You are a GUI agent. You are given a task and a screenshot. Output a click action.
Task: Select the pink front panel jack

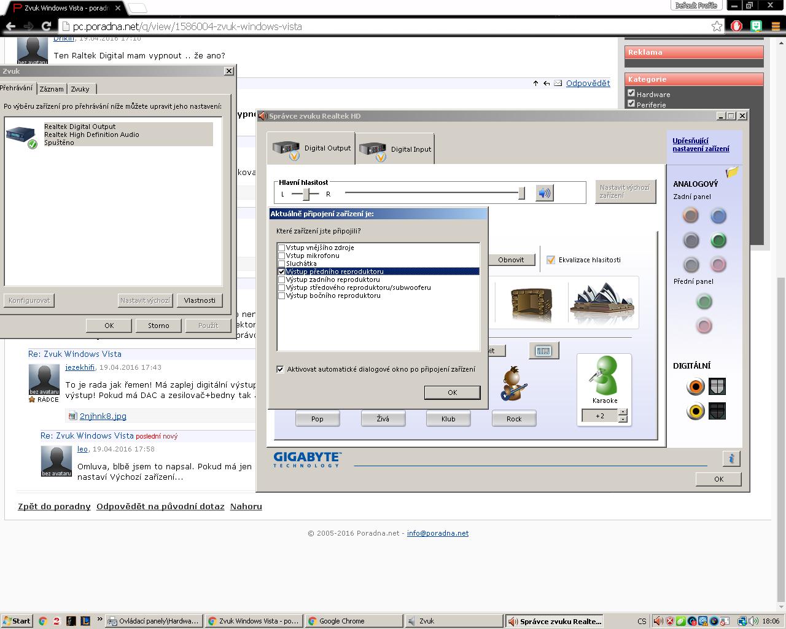704,326
